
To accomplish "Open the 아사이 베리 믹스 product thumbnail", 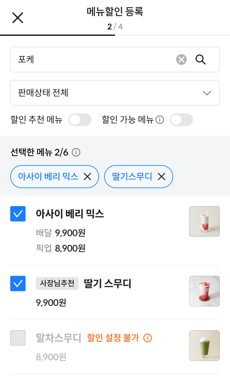I will 204,221.
